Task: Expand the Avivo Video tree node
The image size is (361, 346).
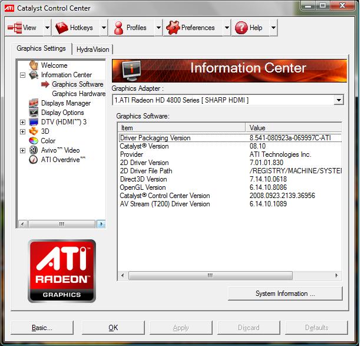Action: point(22,150)
